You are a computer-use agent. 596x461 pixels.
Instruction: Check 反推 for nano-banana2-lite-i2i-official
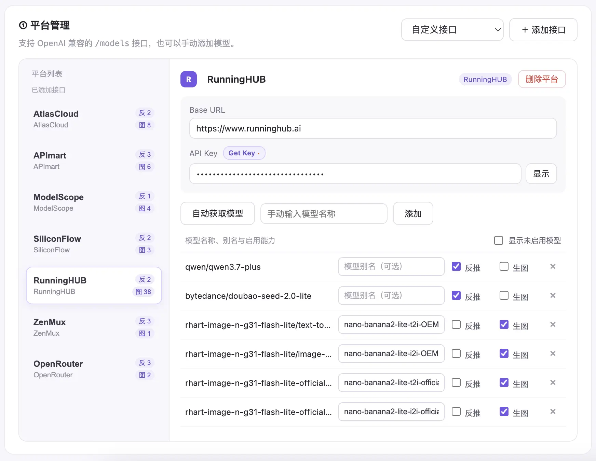coord(456,411)
